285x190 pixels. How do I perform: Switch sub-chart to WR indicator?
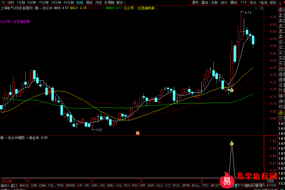(142, 186)
